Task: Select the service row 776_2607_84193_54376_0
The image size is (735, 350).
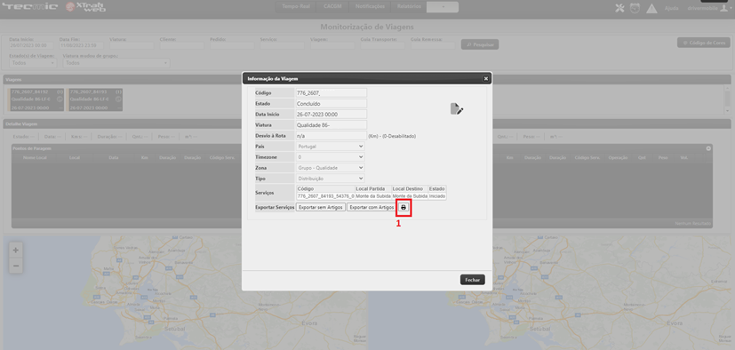Action: click(371, 196)
